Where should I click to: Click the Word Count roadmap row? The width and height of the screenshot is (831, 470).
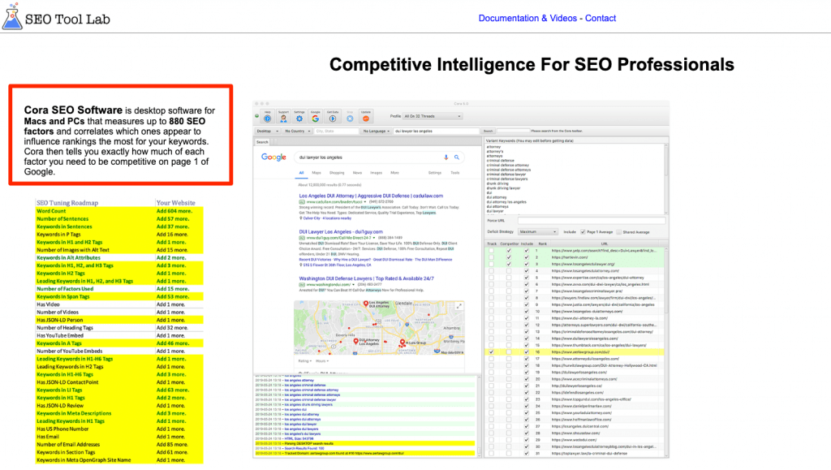coord(119,211)
